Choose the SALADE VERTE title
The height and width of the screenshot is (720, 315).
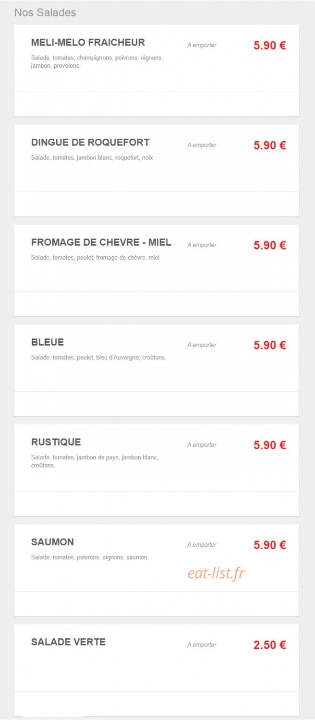(x=68, y=642)
